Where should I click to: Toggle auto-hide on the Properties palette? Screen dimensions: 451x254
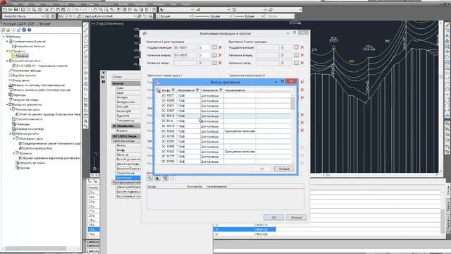(x=104, y=77)
